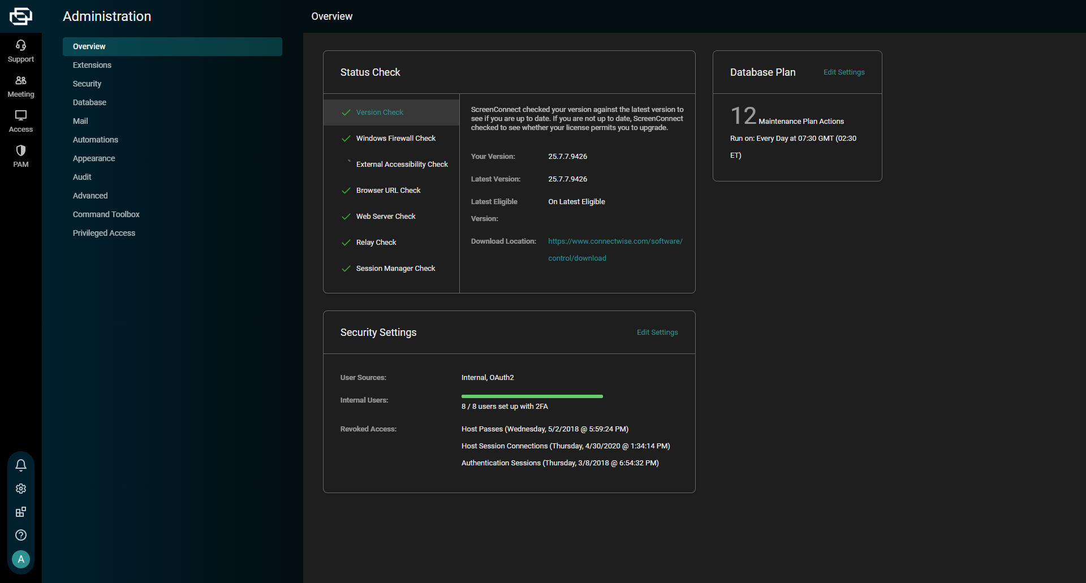Click Edit Settings in Security Settings
The height and width of the screenshot is (583, 1086).
[657, 332]
